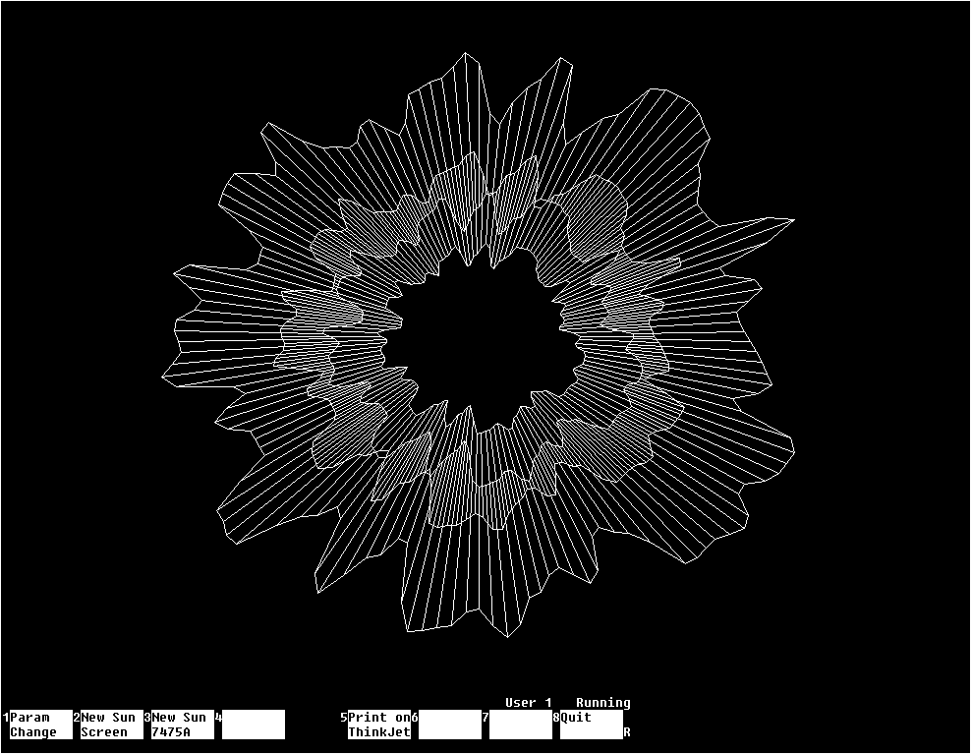Click the leftmost tip of the sun outline
The width and height of the screenshot is (972, 755).
162,376
